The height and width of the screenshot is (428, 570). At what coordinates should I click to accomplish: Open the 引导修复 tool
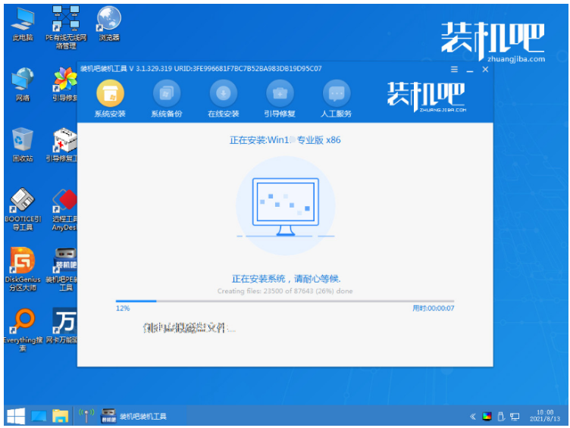pos(280,94)
